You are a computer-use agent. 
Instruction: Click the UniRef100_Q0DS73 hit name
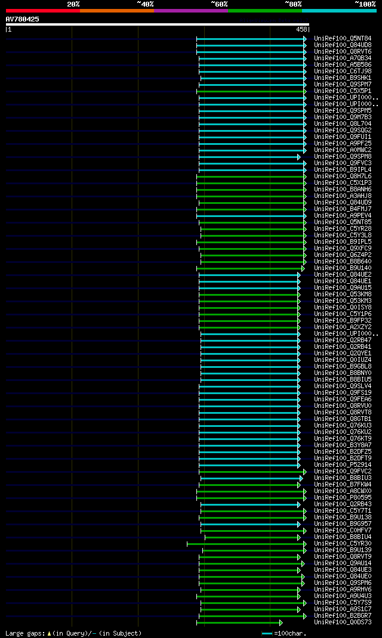[343, 622]
